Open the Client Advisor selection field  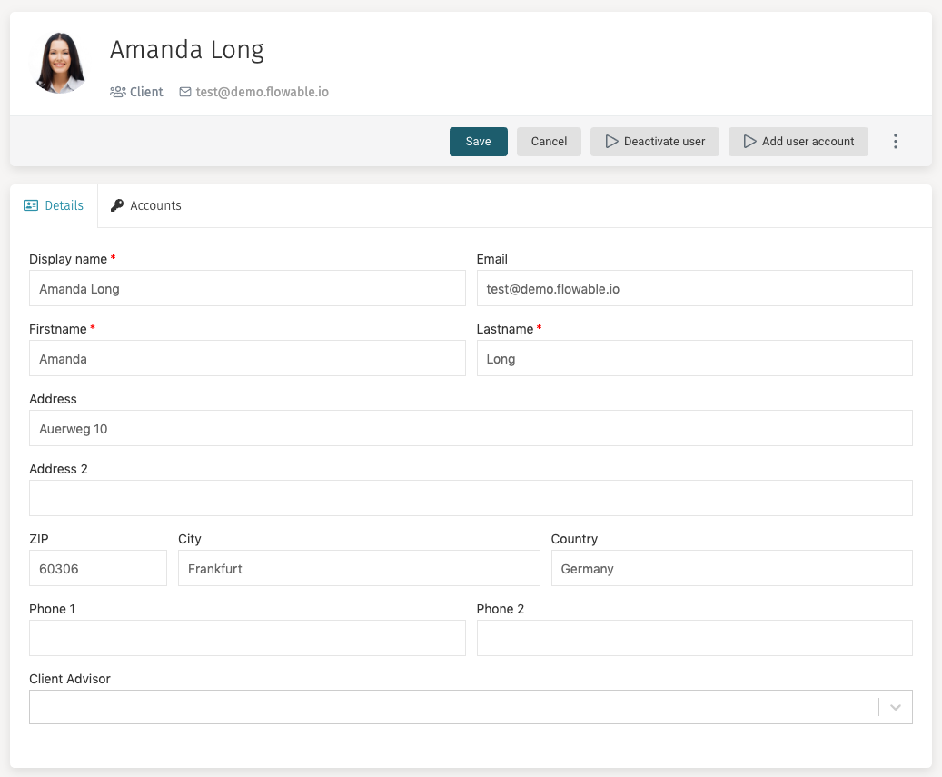tap(452, 707)
